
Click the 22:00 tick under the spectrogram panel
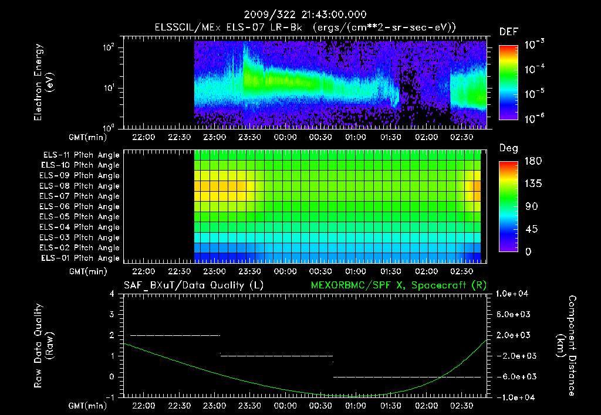pos(144,137)
